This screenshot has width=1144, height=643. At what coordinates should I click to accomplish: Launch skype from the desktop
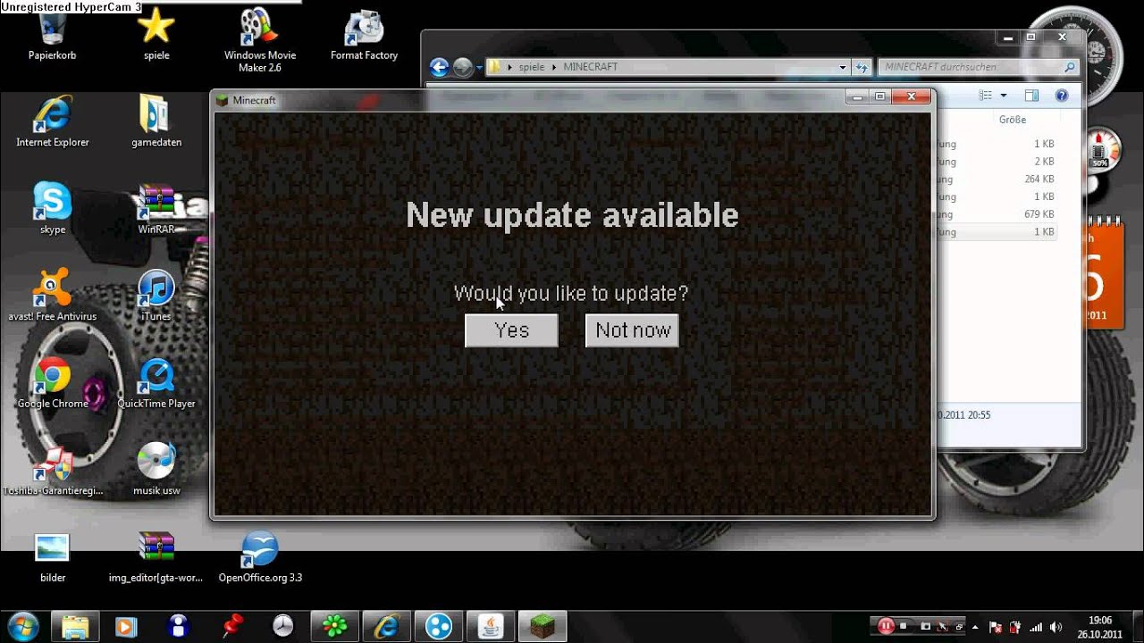53,208
